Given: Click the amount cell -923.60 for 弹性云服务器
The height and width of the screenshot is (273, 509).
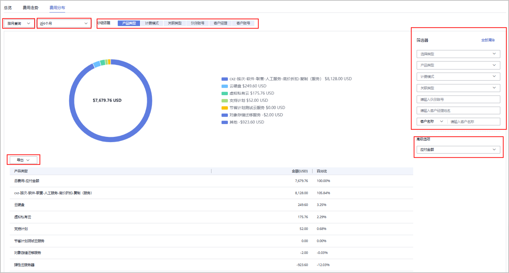Looking at the screenshot, I should click(302, 265).
